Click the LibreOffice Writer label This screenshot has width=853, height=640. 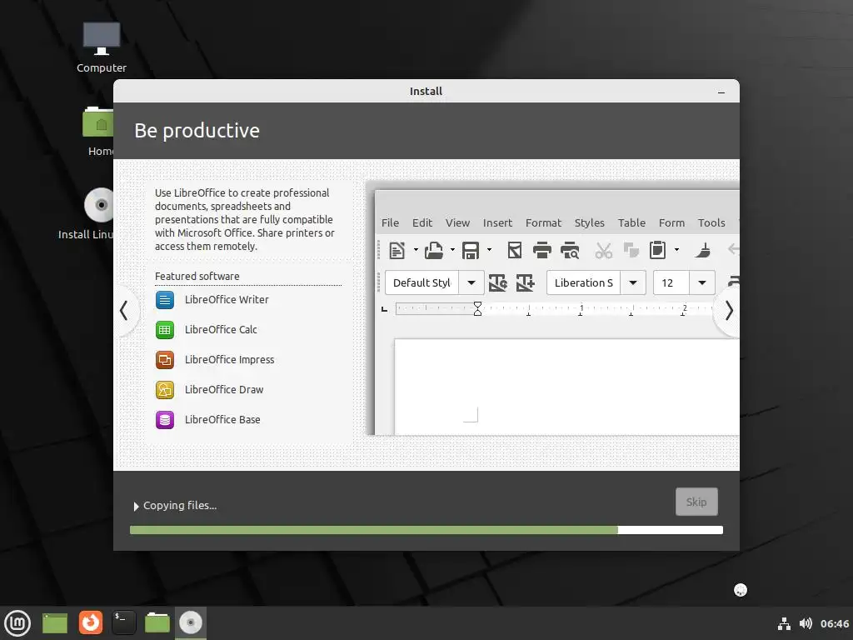pyautogui.click(x=227, y=300)
